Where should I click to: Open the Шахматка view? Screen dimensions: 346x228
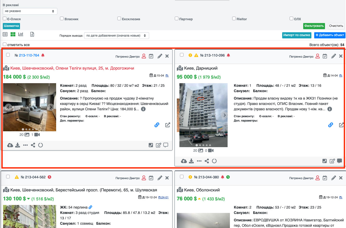click(x=11, y=26)
